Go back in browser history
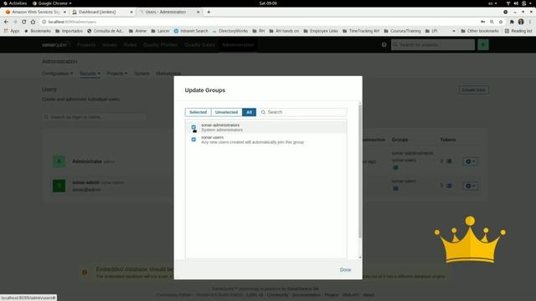The image size is (536, 301). pyautogui.click(x=6, y=22)
